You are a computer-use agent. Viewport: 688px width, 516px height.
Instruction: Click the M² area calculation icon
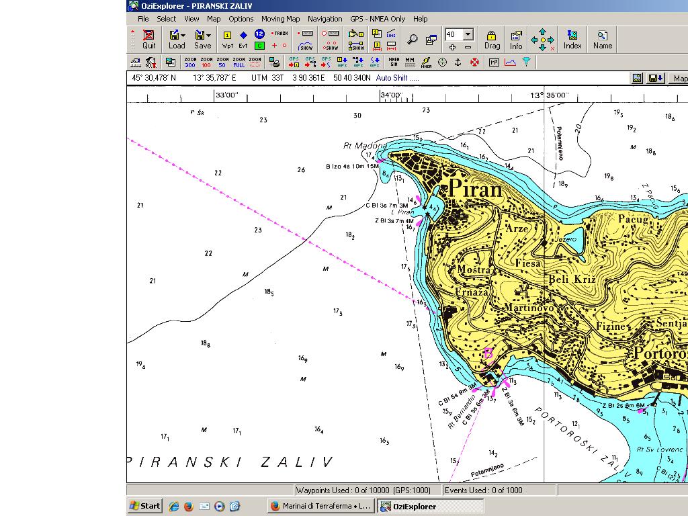[x=494, y=62]
